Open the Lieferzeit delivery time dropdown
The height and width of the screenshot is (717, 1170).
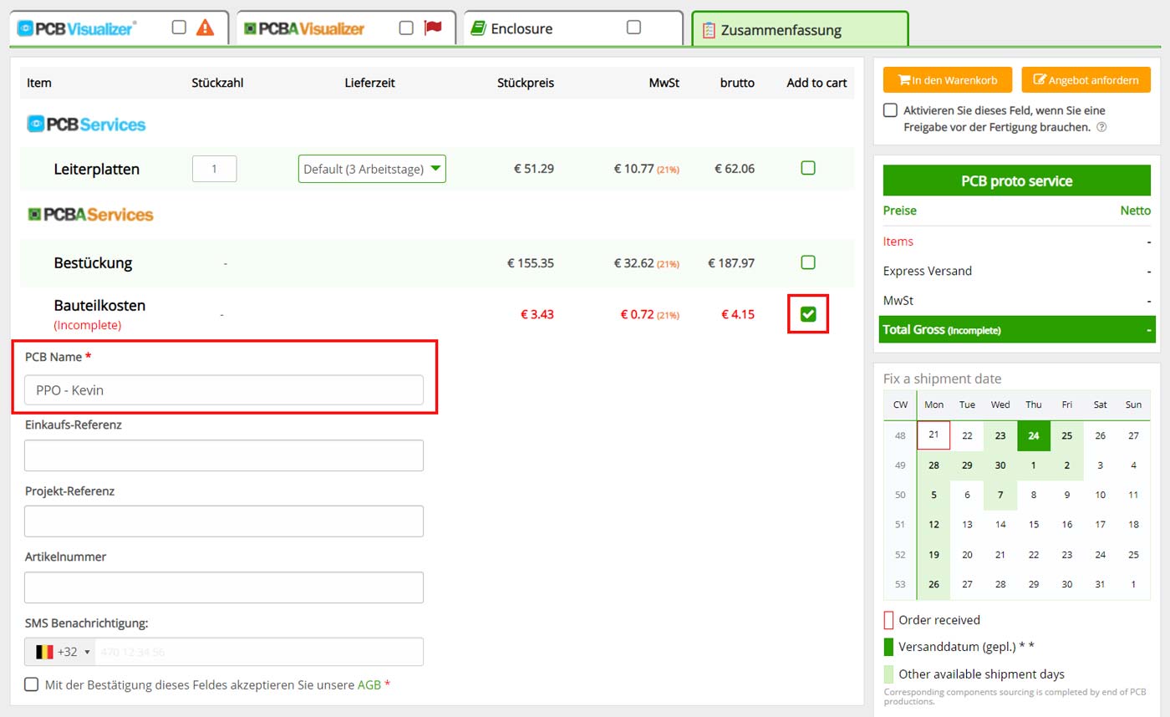372,169
